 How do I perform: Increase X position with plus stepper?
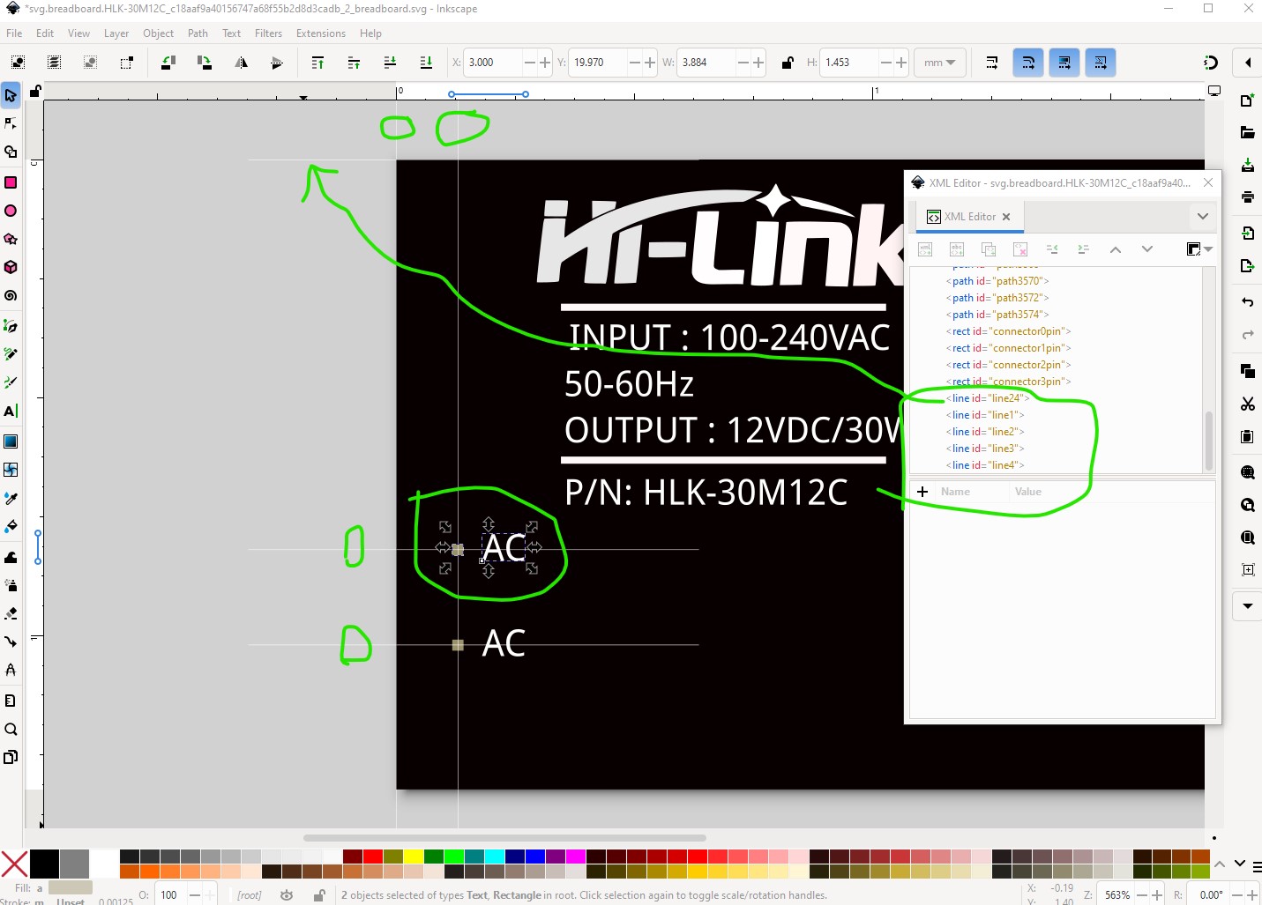[545, 63]
